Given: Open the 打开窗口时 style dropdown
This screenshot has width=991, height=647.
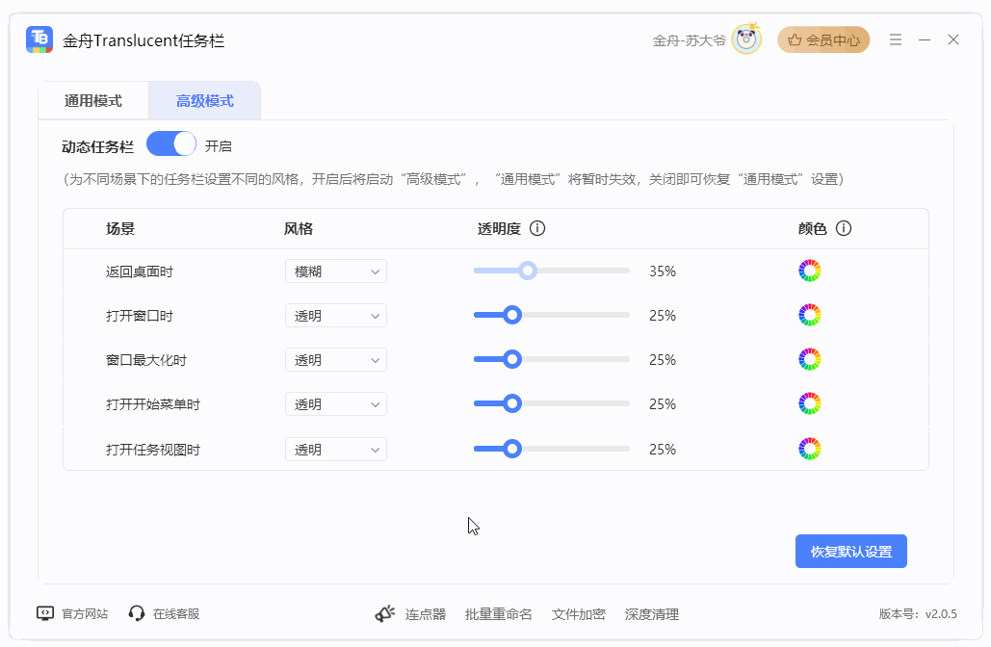Looking at the screenshot, I should point(336,316).
